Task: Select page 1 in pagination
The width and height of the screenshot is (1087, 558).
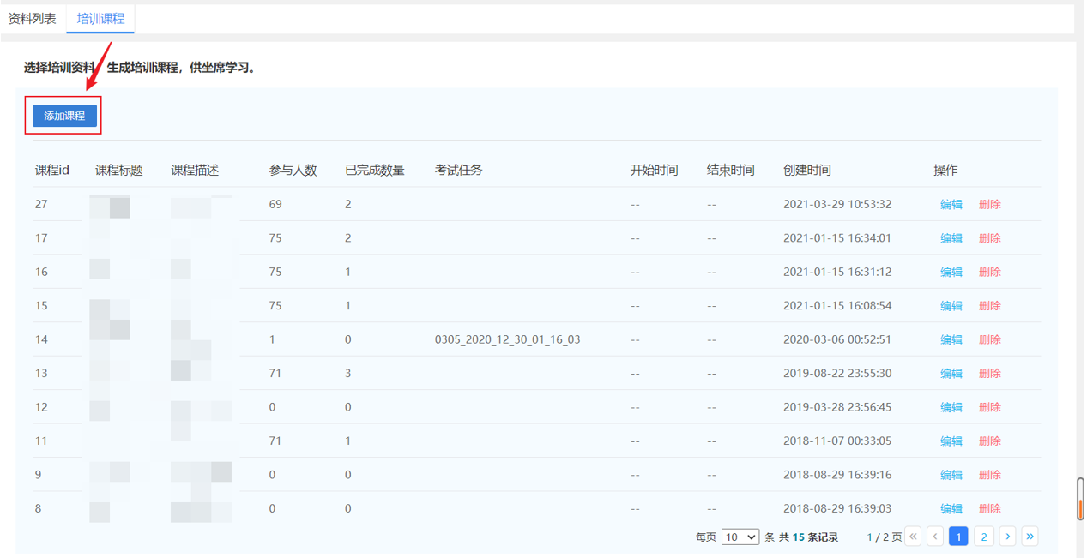Action: (958, 537)
